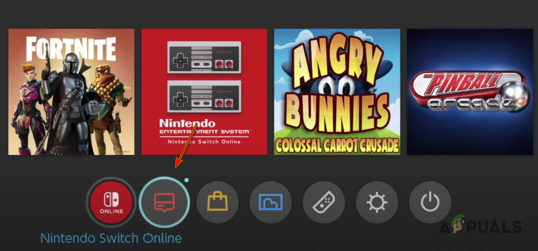This screenshot has width=538, height=251.
Task: Launch Angry Bunnies Colossal Carrot Crusade tile
Action: tap(337, 92)
